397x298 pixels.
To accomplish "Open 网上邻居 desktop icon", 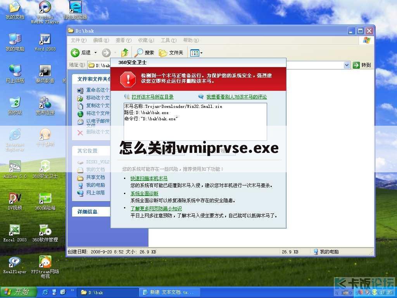I will tap(15, 74).
